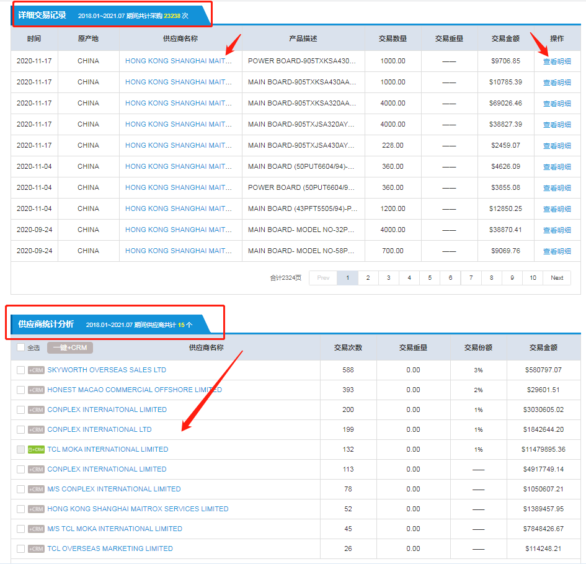586x564 pixels.
Task: Go to page 5 of transaction records
Action: click(430, 277)
